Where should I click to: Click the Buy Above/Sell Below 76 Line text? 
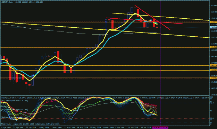point(15,101)
